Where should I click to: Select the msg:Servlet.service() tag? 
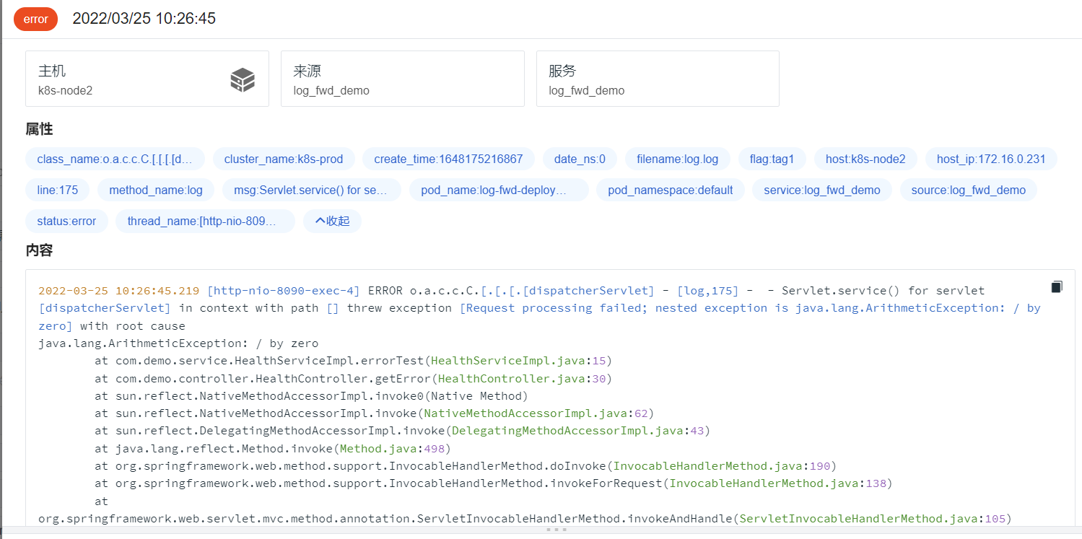pyautogui.click(x=311, y=190)
